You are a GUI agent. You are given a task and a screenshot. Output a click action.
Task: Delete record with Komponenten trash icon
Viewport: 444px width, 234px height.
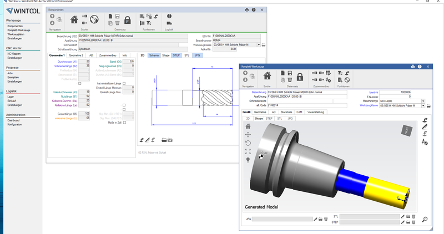pyautogui.click(x=117, y=23)
